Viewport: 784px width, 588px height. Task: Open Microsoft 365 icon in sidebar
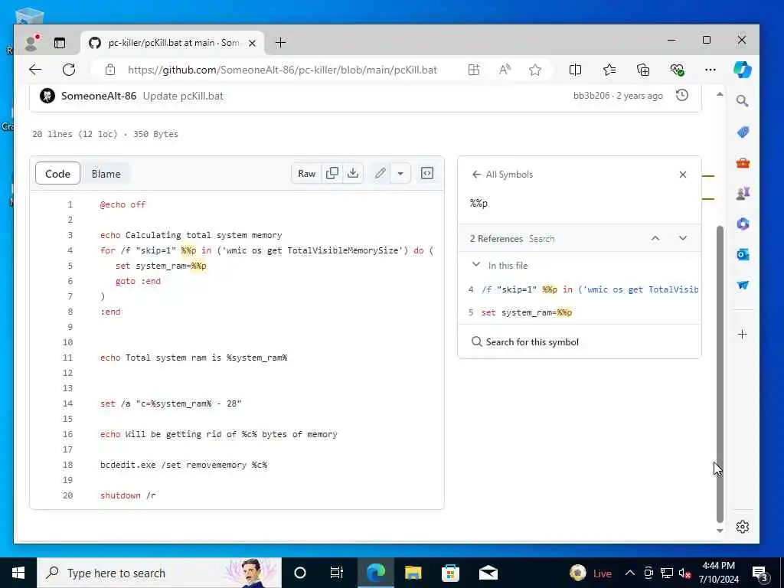pyautogui.click(x=743, y=224)
